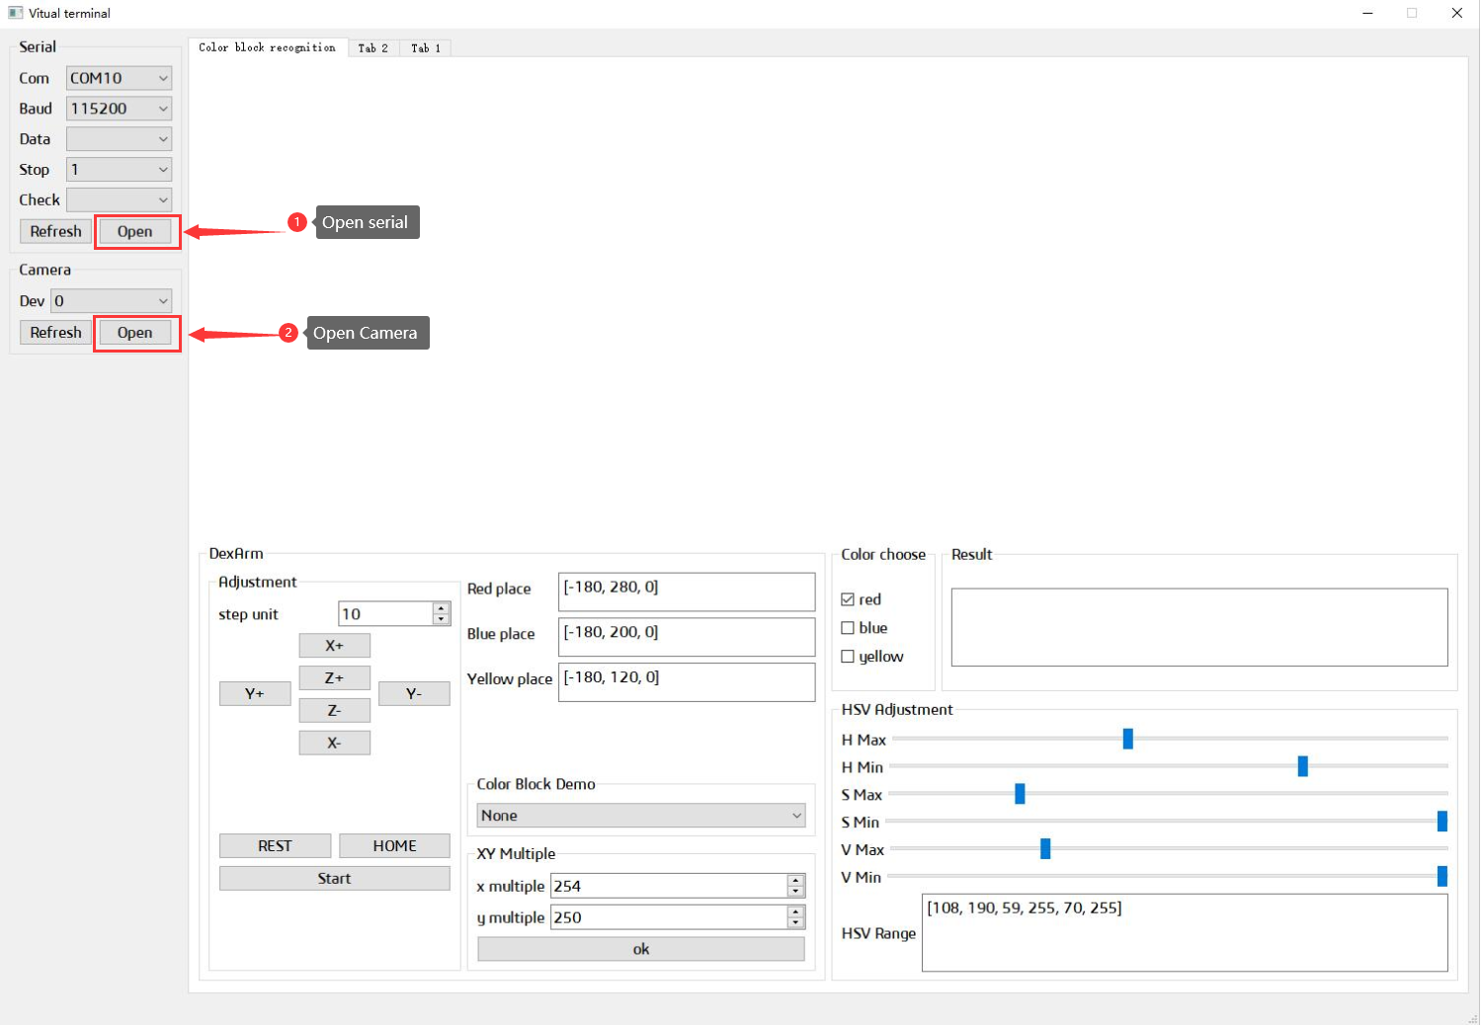The width and height of the screenshot is (1481, 1025).
Task: Enable the yellow color checkbox
Action: 848,657
